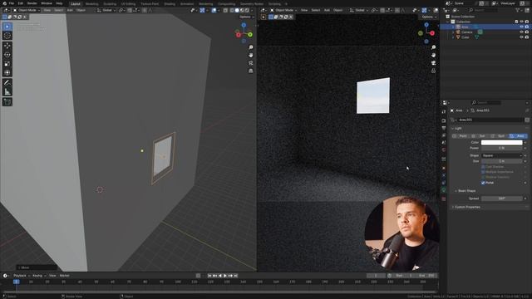532x299 pixels.
Task: Switch left viewport to wireframe shading
Action: (x=232, y=11)
